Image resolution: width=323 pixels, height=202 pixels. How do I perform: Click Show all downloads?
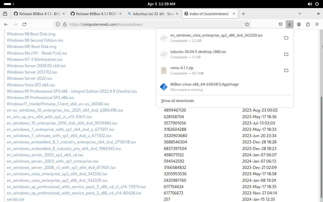tap(178, 100)
